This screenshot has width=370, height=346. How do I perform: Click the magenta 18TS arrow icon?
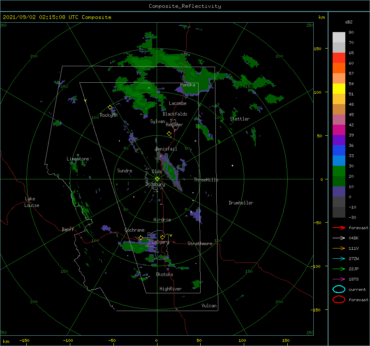[339, 279]
